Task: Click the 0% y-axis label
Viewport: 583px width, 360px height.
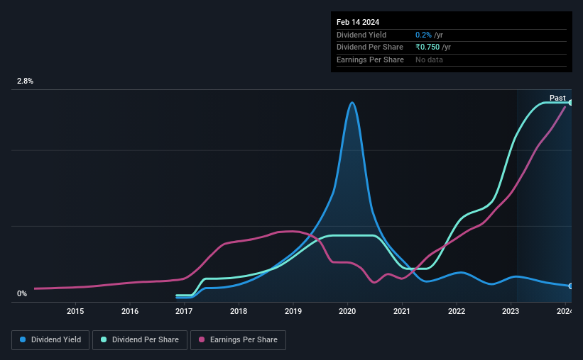Action: coord(22,293)
